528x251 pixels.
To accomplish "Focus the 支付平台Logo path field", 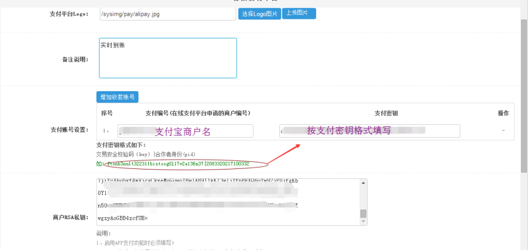I will click(167, 13).
